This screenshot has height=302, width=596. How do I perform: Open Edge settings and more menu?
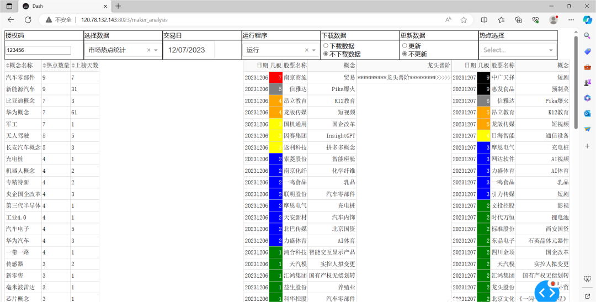point(571,20)
